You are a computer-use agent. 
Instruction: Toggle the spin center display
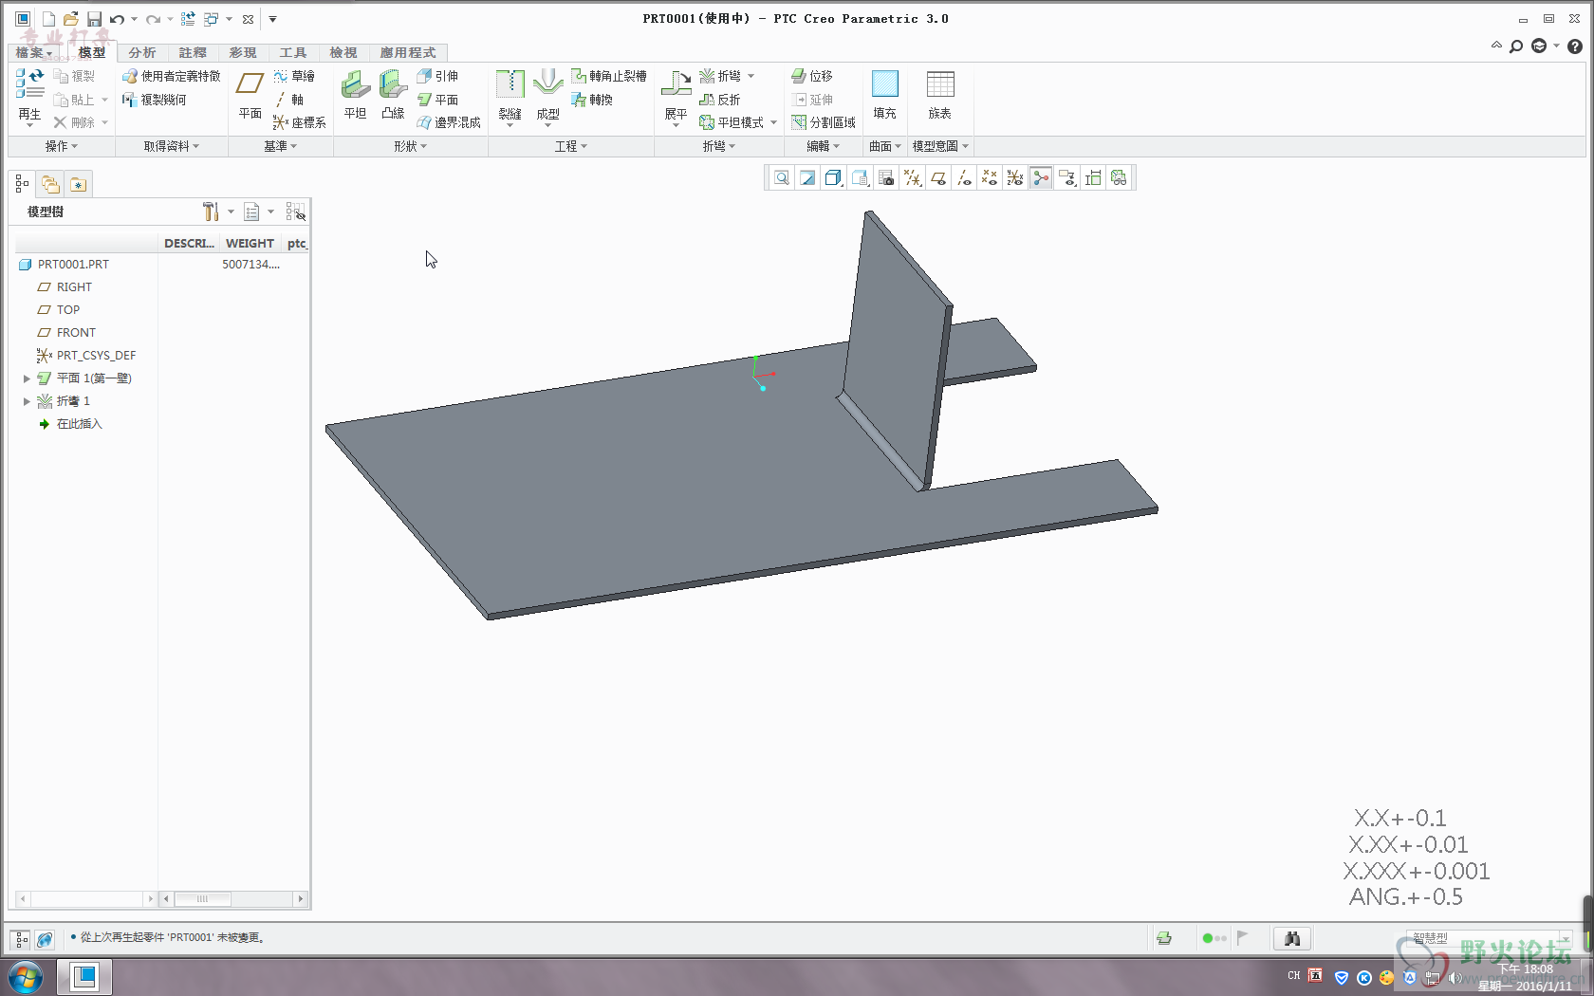(x=1041, y=178)
